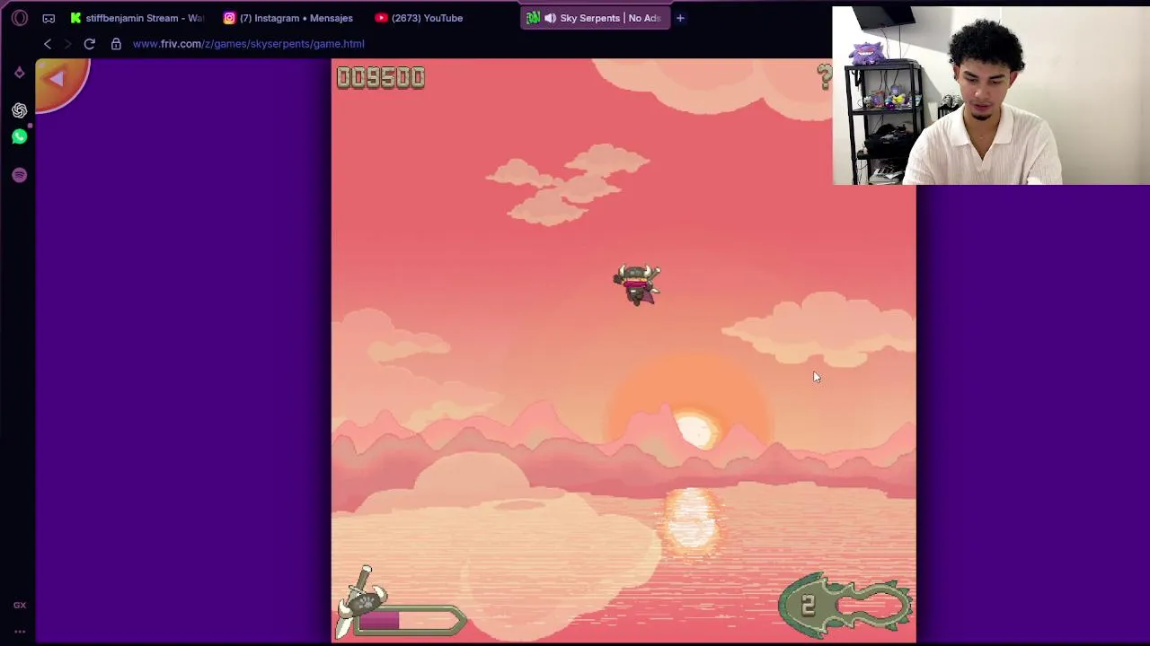Image resolution: width=1150 pixels, height=646 pixels.
Task: Click the webcam overlay thumbnail
Action: coord(991,96)
